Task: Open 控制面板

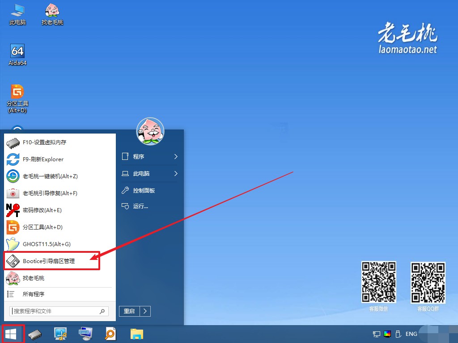Action: pos(149,190)
